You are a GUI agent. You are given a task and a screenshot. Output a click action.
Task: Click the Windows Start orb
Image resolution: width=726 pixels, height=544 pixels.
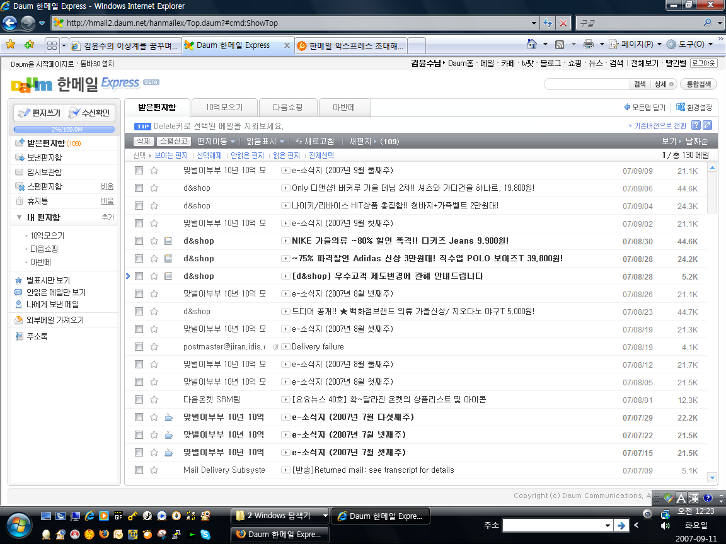click(x=18, y=526)
